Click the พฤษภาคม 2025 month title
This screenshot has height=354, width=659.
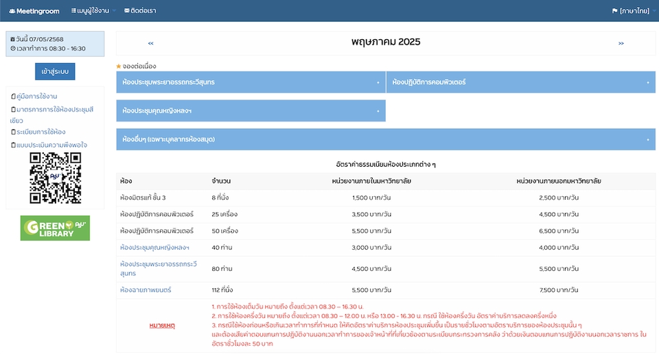pyautogui.click(x=386, y=42)
